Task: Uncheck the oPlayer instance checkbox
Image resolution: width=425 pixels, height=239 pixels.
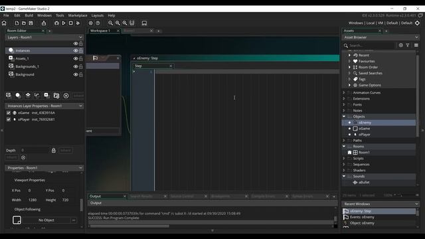Action: tap(9, 119)
